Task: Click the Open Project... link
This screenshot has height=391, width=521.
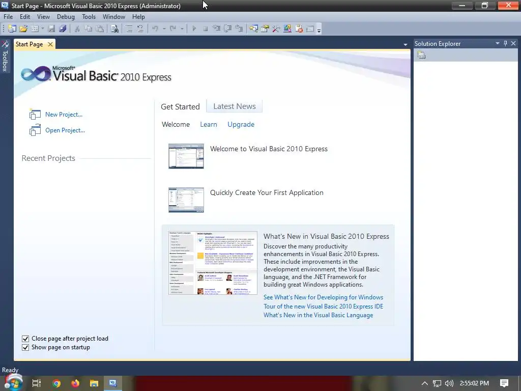Action: click(65, 130)
